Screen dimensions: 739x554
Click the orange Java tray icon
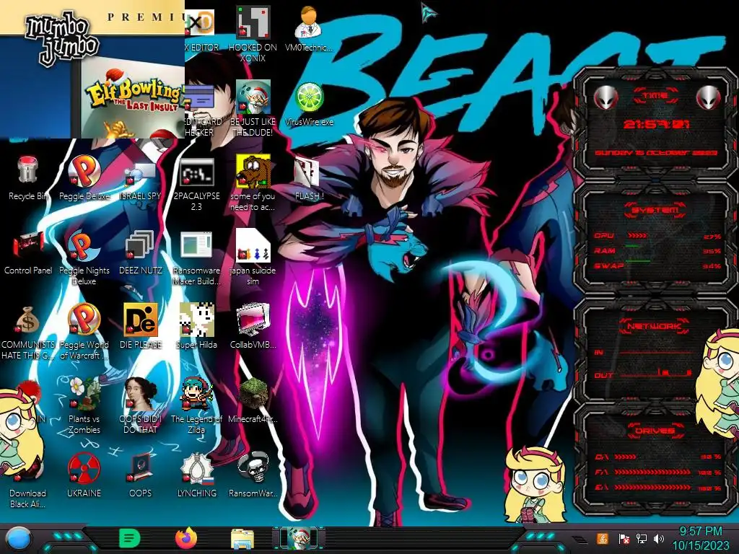[x=602, y=538]
